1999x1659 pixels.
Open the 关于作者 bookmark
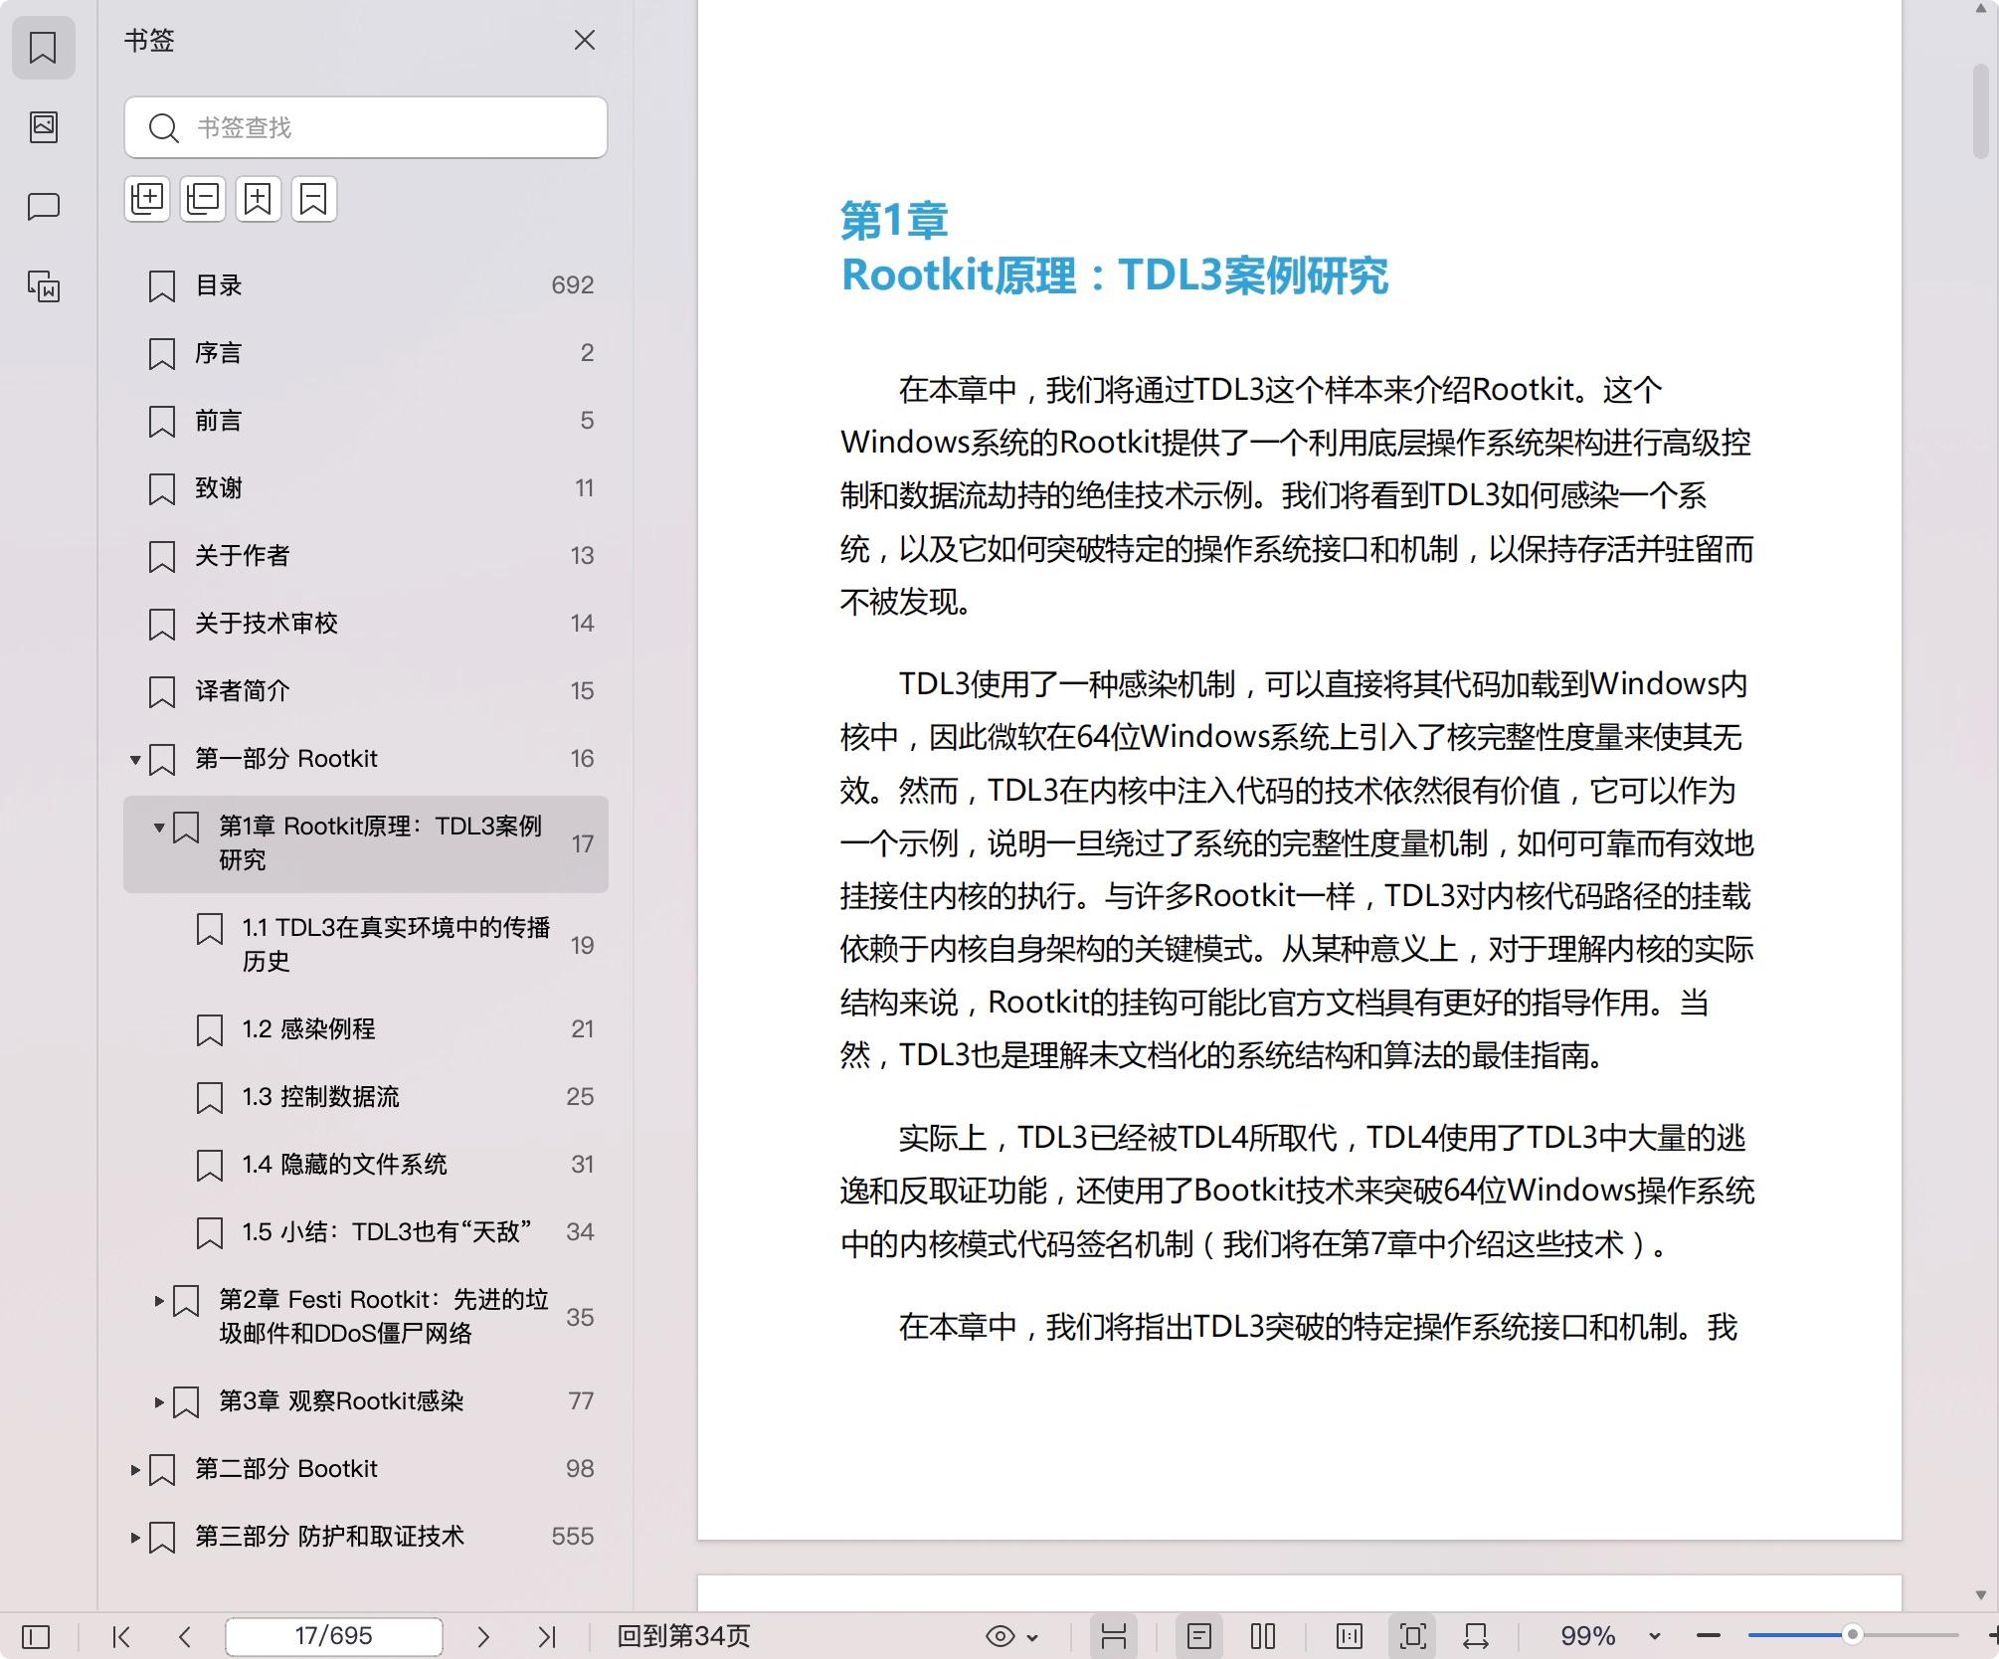[366, 556]
